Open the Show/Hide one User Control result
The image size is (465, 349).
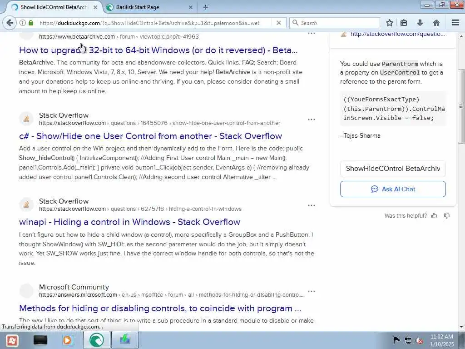(150, 136)
